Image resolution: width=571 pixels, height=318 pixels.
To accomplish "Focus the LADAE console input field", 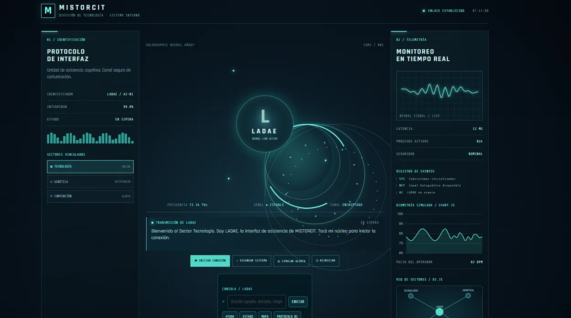I will (257, 302).
